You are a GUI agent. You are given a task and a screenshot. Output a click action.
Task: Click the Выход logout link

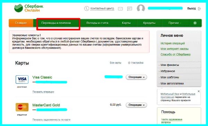pyautogui.click(x=191, y=9)
